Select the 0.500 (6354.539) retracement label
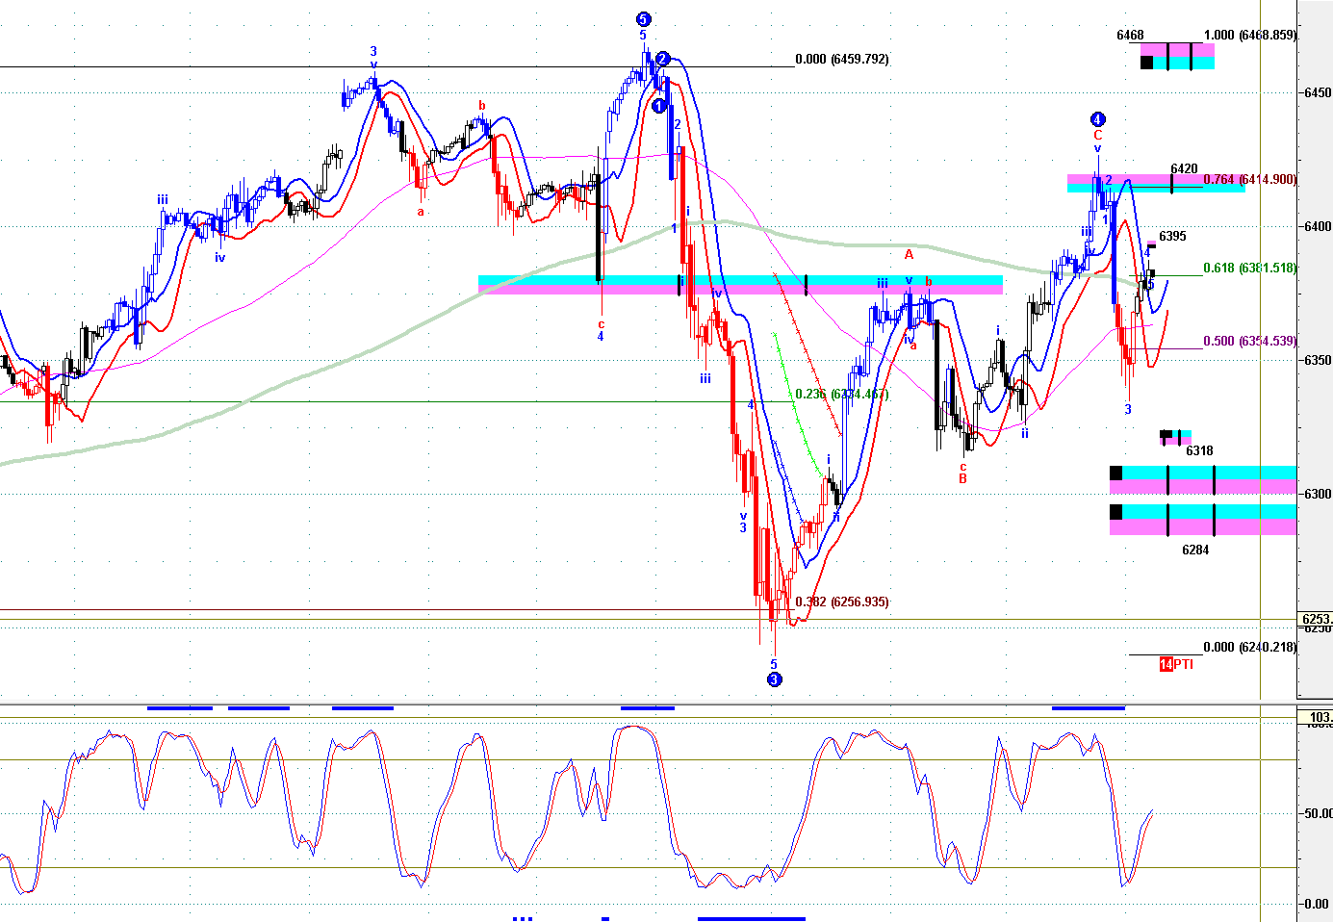Viewport: 1333px width, 922px height. [x=1250, y=341]
